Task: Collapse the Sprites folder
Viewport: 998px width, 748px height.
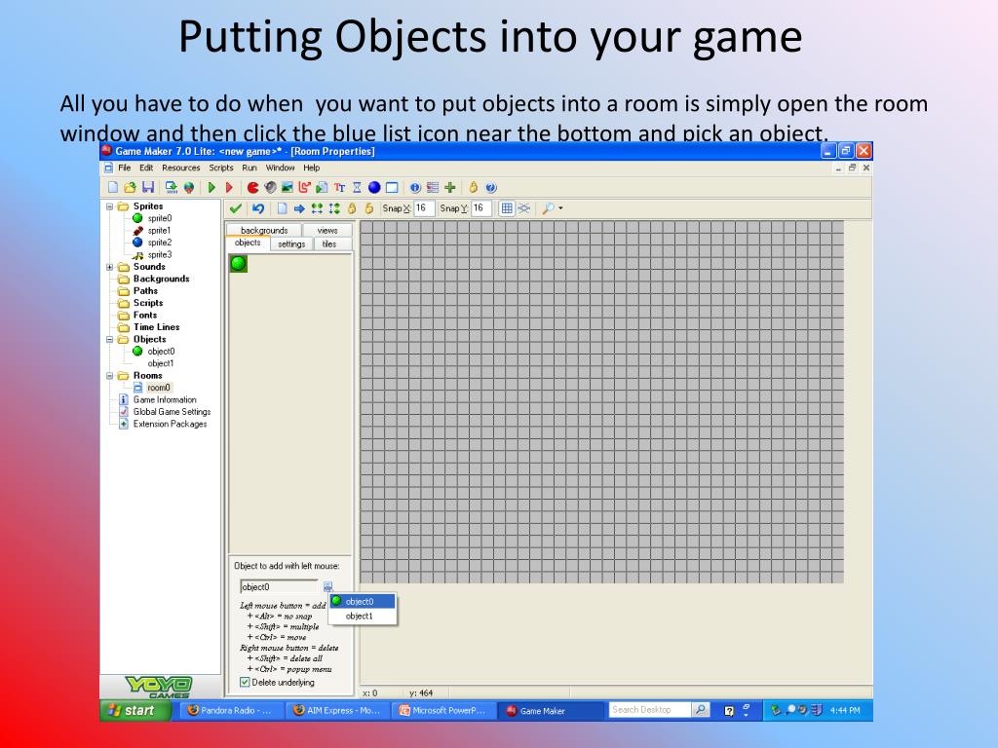Action: [109, 206]
